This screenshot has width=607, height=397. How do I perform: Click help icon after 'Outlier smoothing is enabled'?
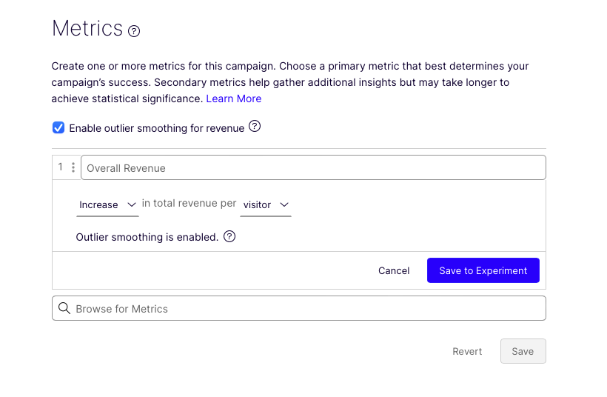(229, 236)
